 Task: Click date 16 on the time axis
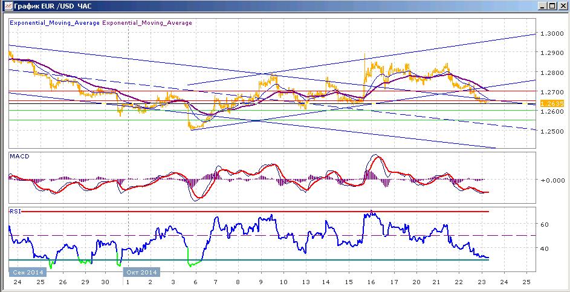(x=371, y=282)
